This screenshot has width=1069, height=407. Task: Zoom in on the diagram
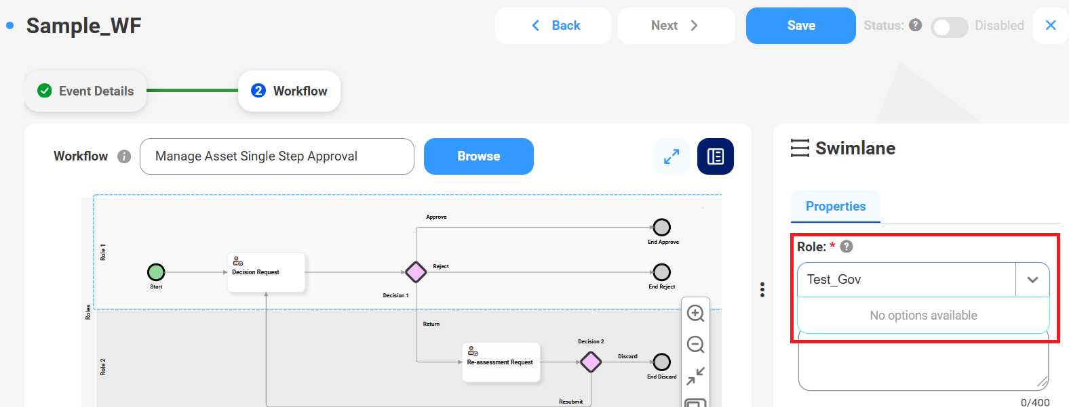[695, 314]
